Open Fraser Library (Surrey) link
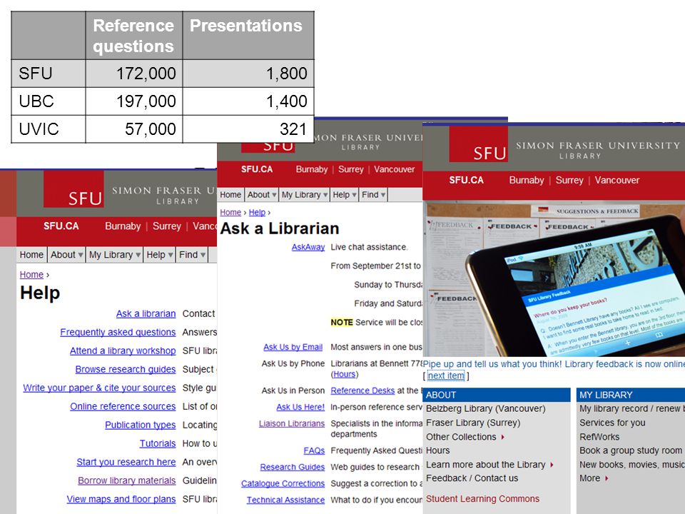 [x=473, y=423]
